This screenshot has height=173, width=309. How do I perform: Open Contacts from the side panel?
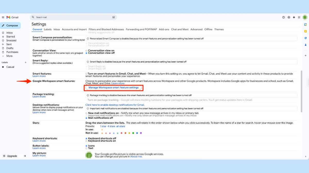coord(305,45)
